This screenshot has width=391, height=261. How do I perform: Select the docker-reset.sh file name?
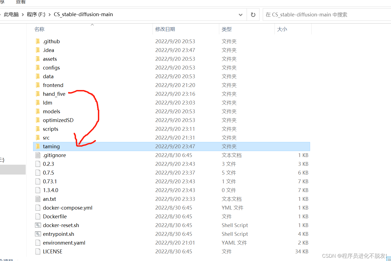coord(61,225)
